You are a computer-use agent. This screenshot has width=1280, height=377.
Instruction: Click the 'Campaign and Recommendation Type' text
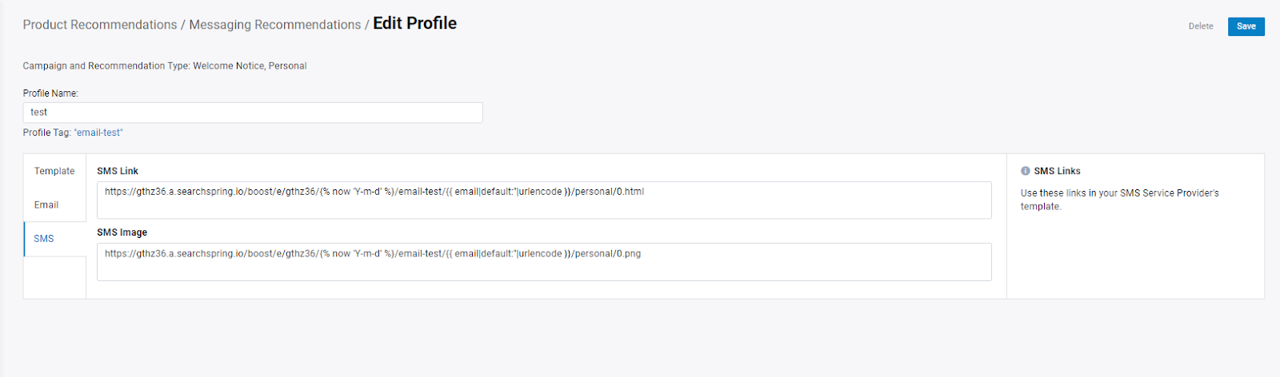click(165, 66)
